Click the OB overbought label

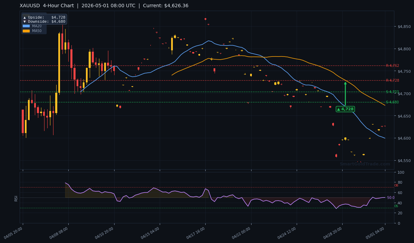[x=396, y=185]
